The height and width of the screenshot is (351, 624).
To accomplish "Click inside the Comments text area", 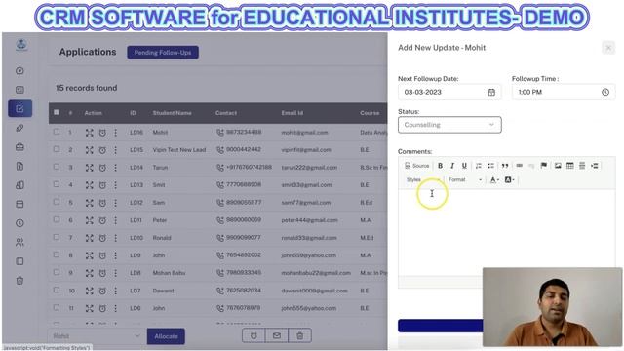I will pyautogui.click(x=507, y=232).
